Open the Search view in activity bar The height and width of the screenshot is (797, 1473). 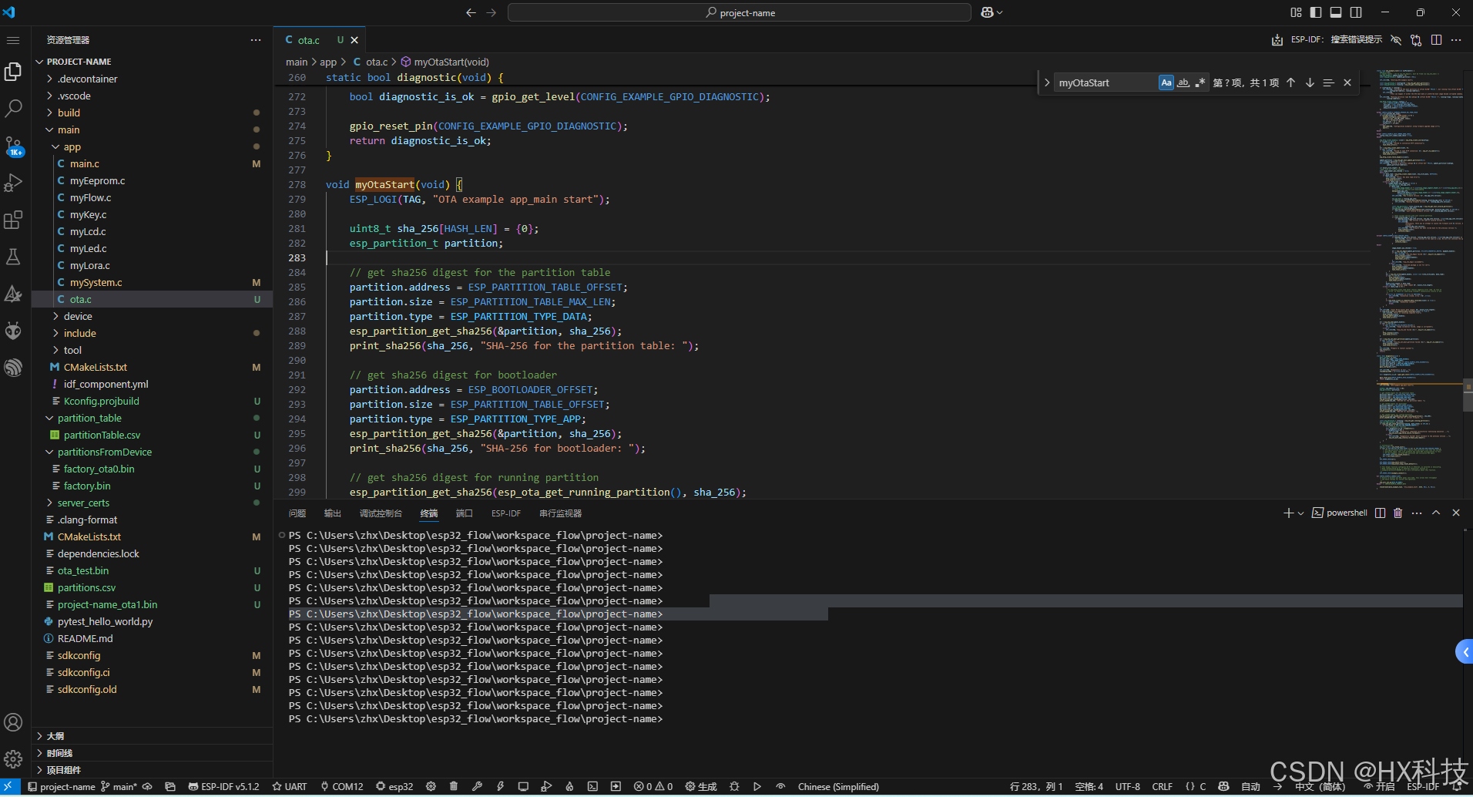[13, 109]
